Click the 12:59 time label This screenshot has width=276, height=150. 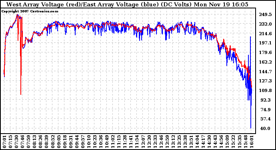167,142
